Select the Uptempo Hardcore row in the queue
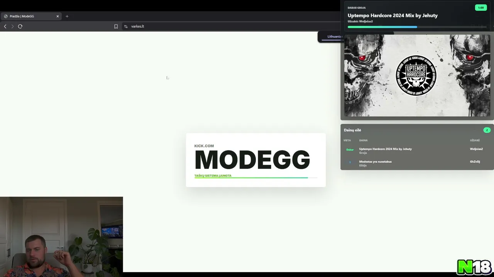494x277 pixels. pos(417,150)
